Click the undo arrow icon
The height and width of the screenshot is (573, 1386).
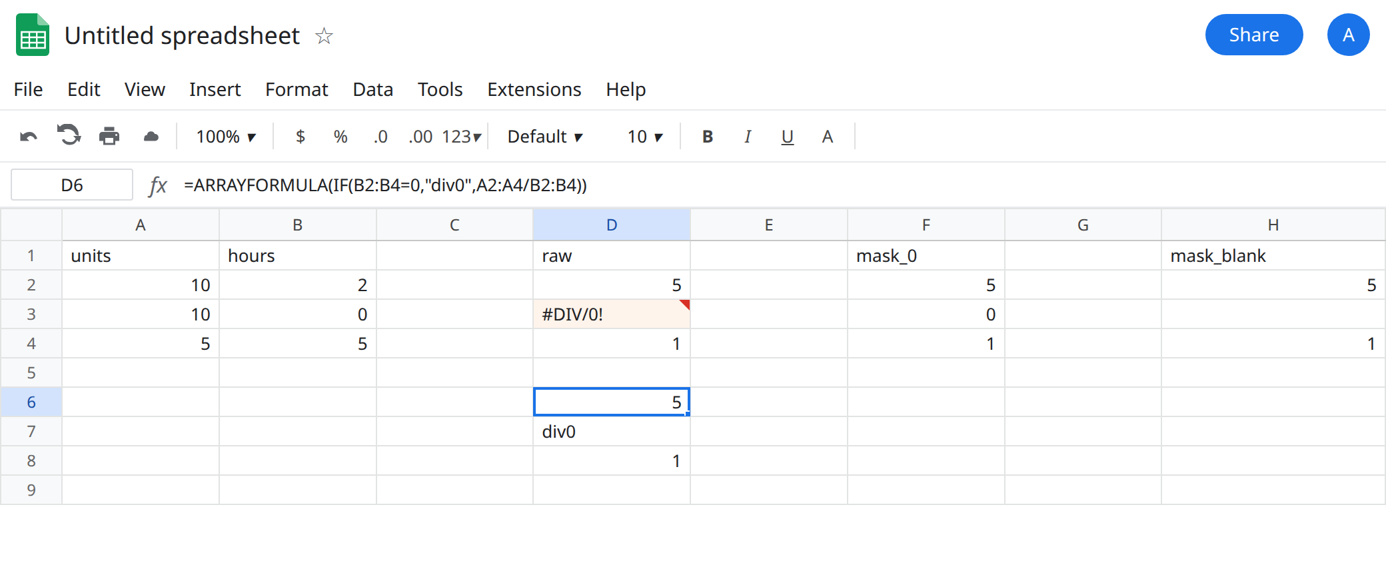coord(29,137)
